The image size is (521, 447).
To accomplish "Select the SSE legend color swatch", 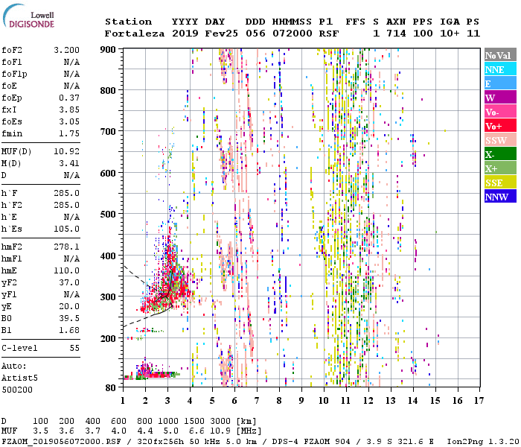I will pos(500,183).
